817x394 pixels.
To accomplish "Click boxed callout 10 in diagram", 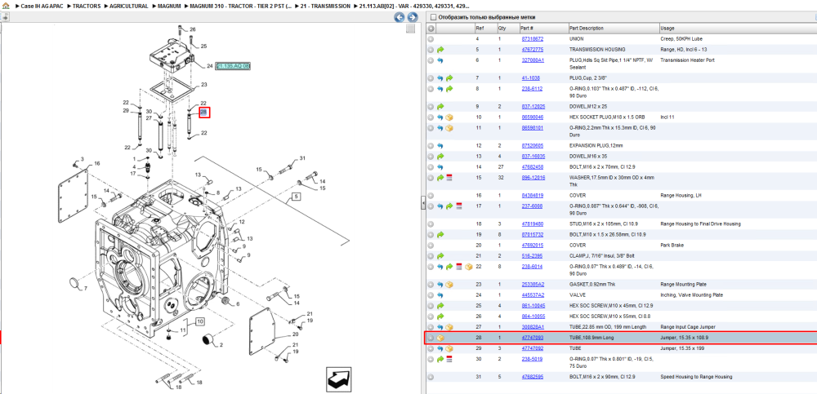I will coord(199,321).
